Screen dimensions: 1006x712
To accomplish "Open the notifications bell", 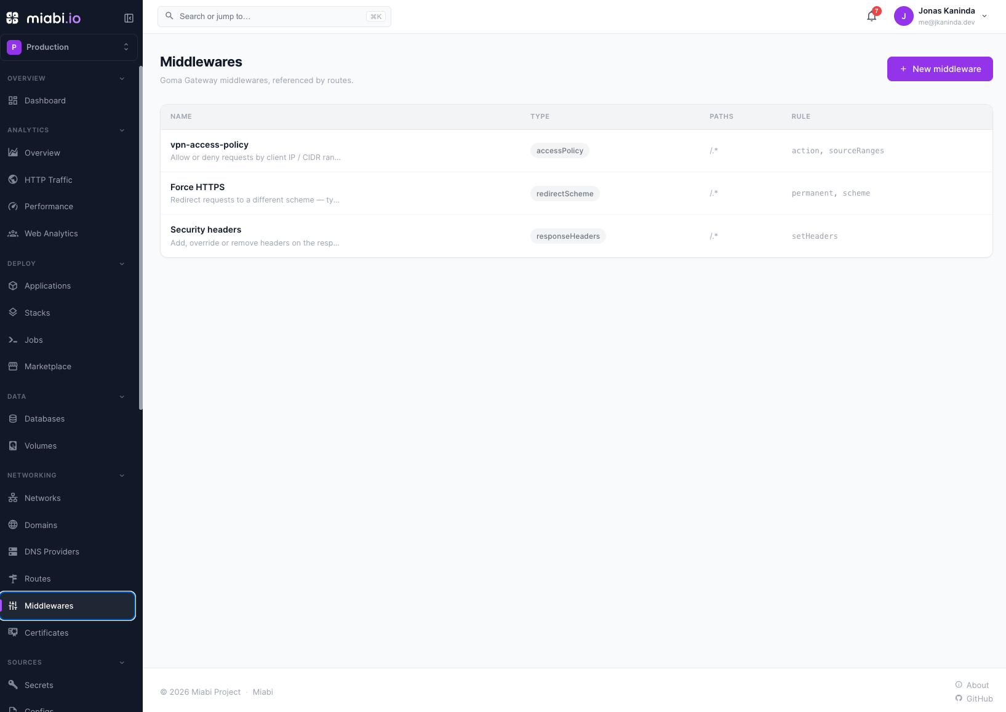I will pos(871,17).
